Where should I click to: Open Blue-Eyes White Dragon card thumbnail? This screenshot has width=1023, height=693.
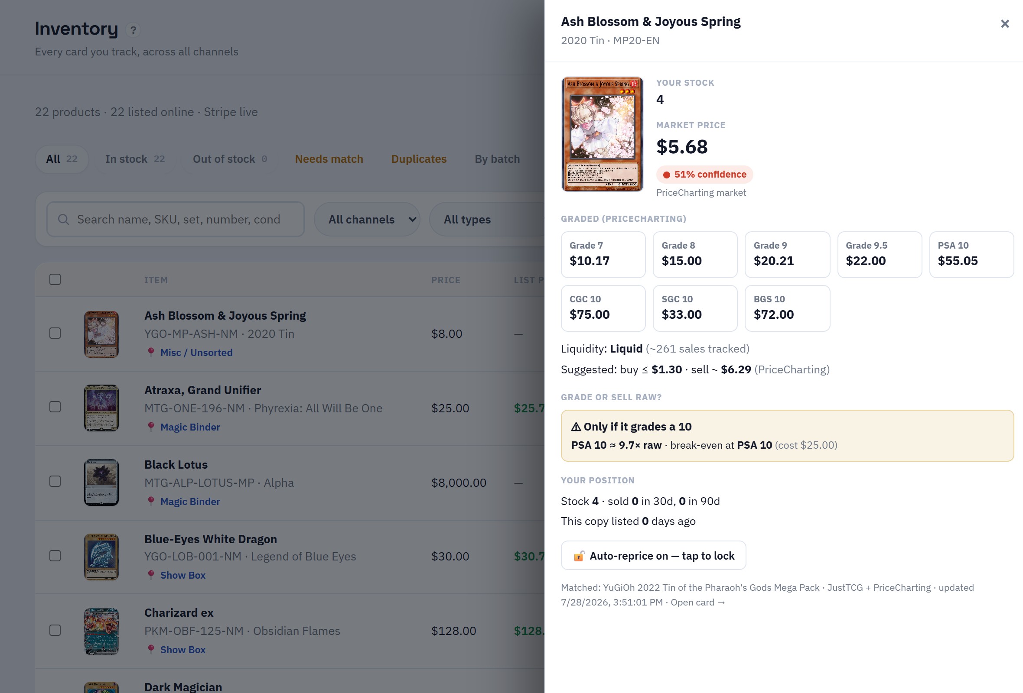(x=101, y=557)
